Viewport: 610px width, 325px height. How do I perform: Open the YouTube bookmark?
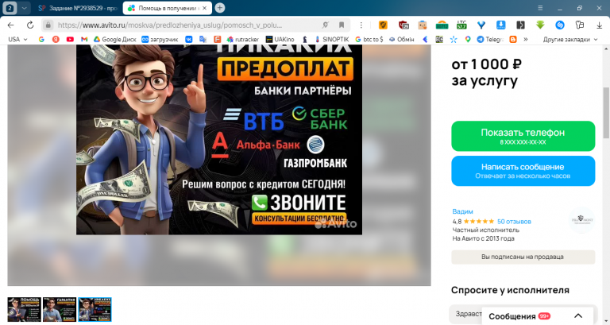click(70, 39)
